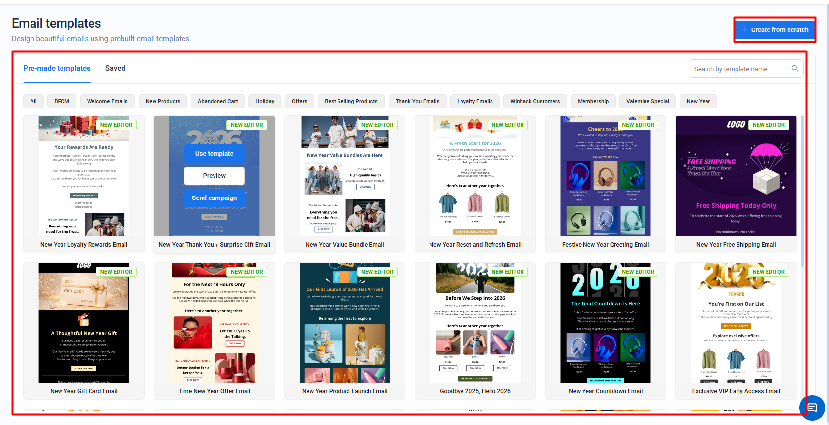829x425 pixels.
Task: Filter by Abandoned Cart category
Action: click(217, 101)
